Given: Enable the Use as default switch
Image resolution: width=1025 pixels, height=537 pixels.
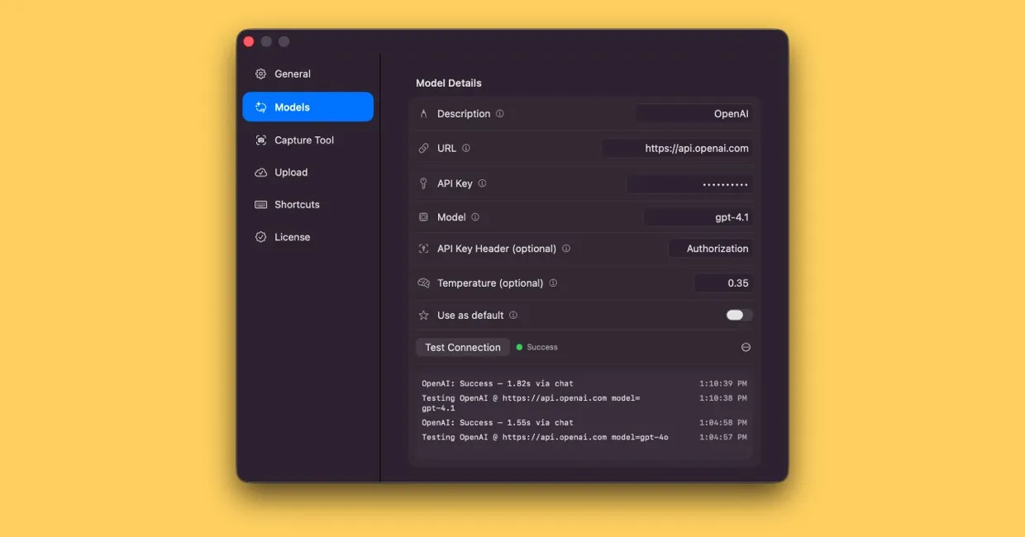Looking at the screenshot, I should [737, 315].
